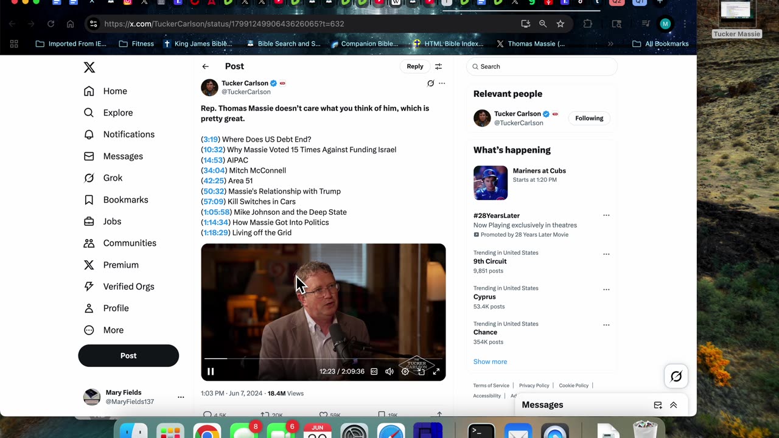Expand the Messages drawer
The image size is (779, 438).
click(x=674, y=405)
